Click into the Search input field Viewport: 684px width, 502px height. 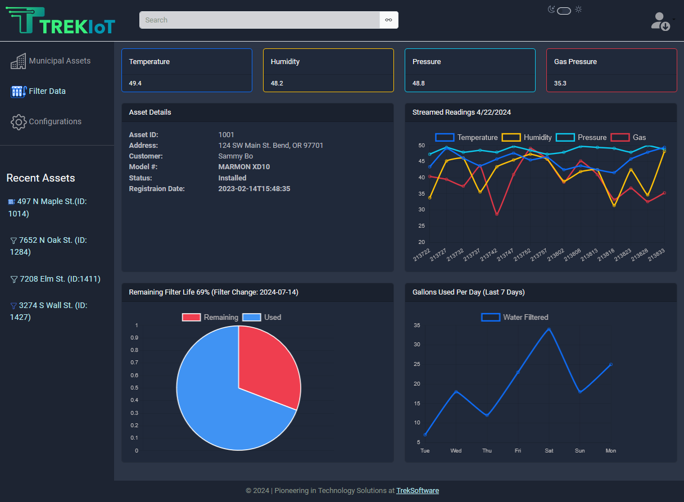pos(260,20)
